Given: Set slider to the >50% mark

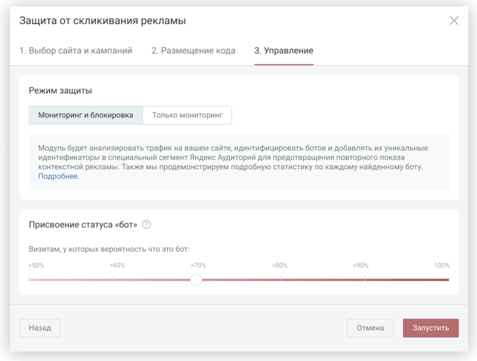Looking at the screenshot, I should click(29, 280).
